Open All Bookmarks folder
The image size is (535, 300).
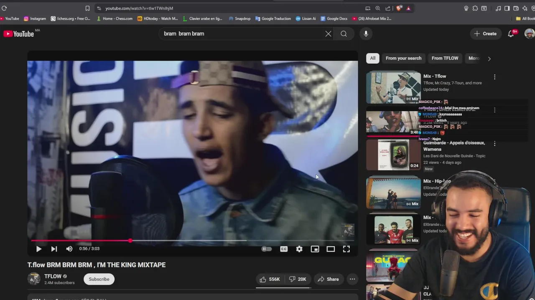(525, 19)
